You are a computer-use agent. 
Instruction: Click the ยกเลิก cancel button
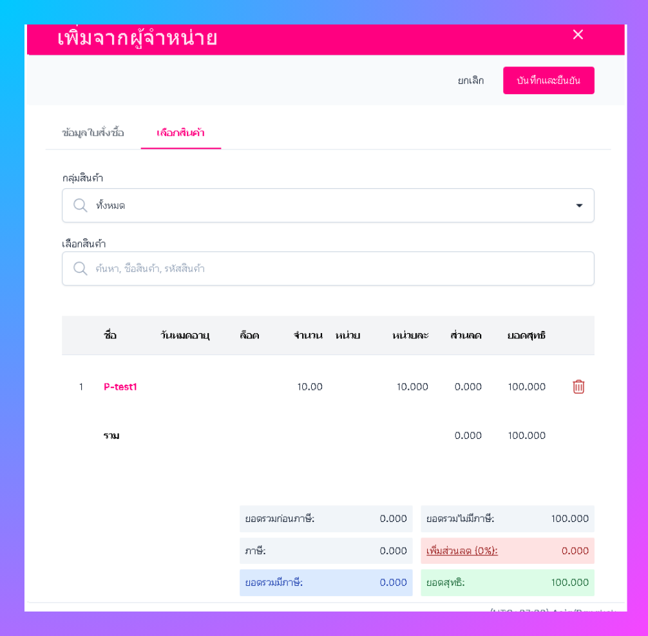(471, 80)
